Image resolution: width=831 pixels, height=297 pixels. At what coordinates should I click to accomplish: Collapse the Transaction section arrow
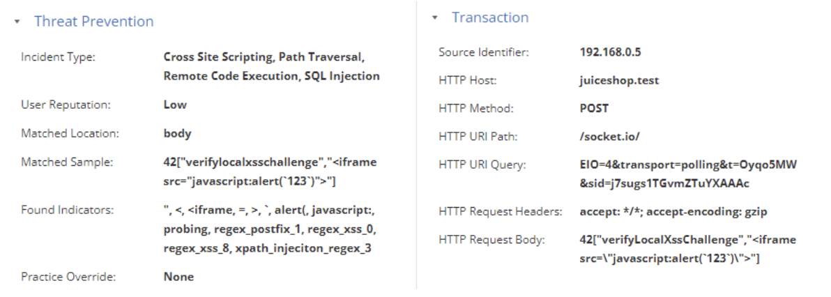(436, 18)
